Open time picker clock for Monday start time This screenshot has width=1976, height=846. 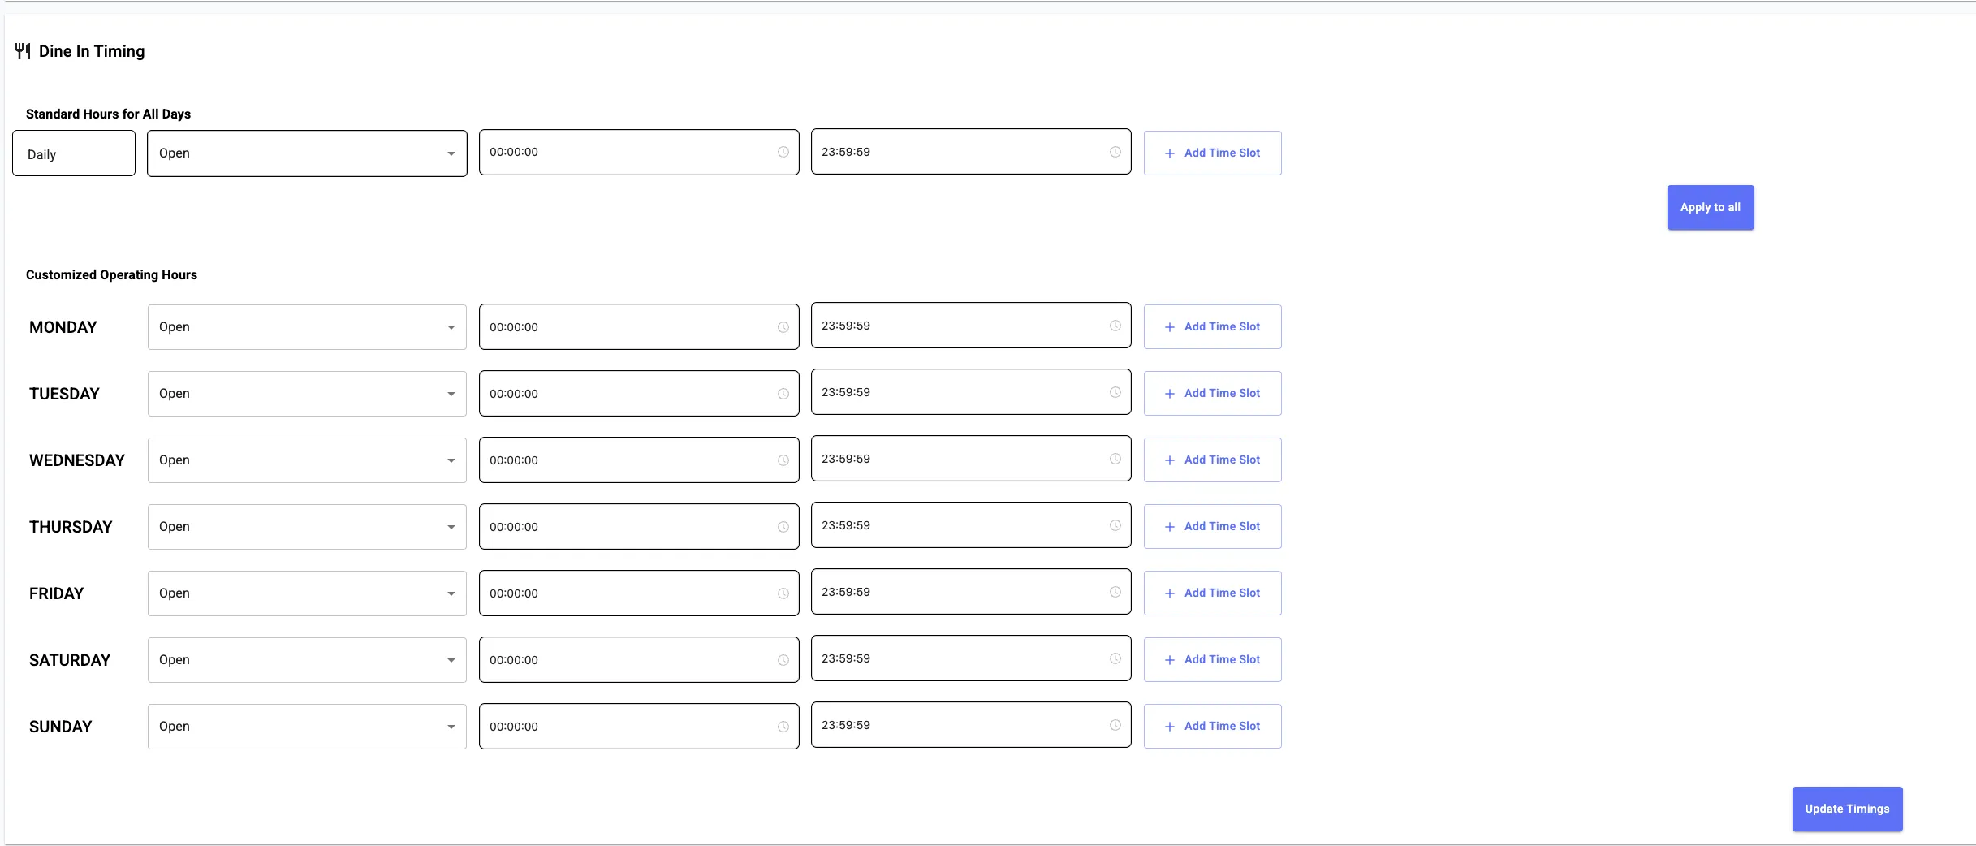click(783, 327)
